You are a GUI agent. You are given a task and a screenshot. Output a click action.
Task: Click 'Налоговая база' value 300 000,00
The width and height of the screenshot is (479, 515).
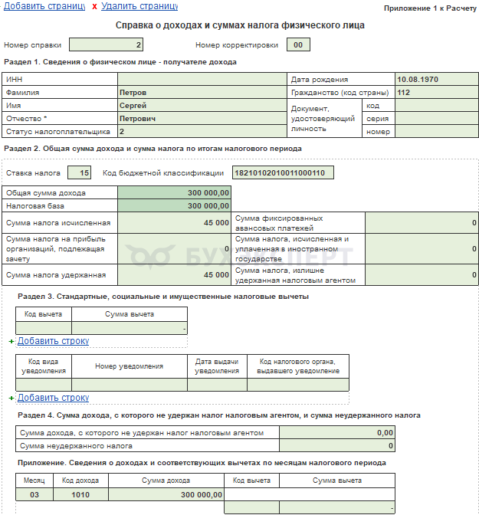coord(174,205)
